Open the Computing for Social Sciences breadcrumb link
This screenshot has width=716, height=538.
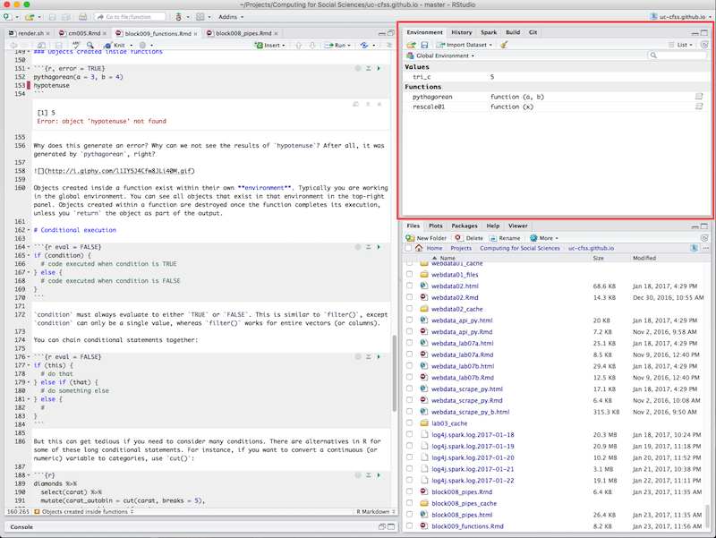520,248
